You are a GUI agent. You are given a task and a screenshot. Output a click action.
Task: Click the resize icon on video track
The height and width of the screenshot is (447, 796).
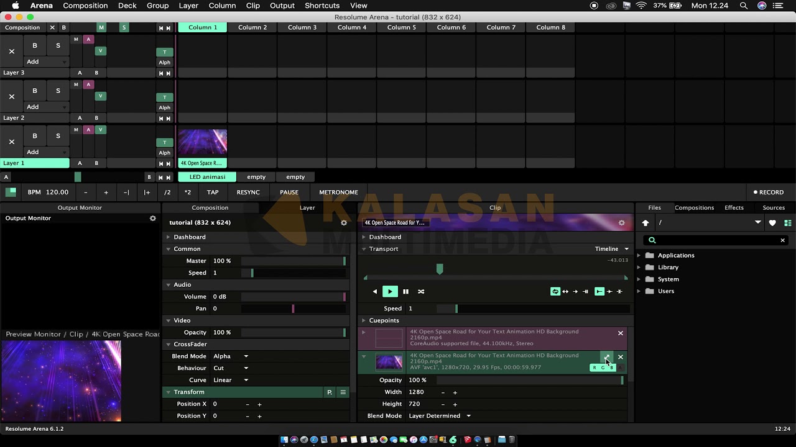coord(607,358)
